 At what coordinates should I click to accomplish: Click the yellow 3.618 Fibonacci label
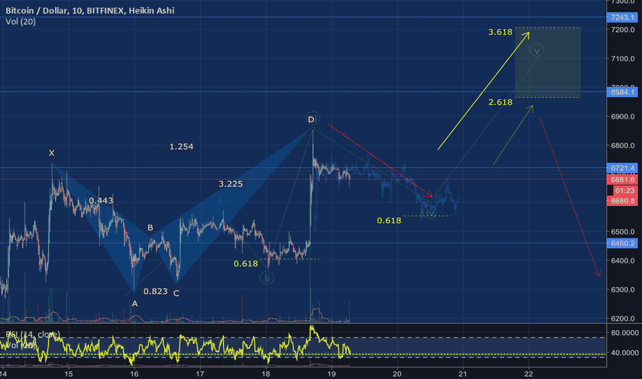(x=500, y=32)
